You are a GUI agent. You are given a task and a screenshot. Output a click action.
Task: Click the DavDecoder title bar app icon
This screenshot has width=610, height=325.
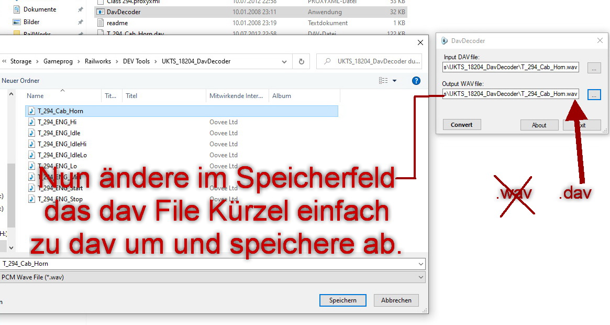[x=444, y=41]
